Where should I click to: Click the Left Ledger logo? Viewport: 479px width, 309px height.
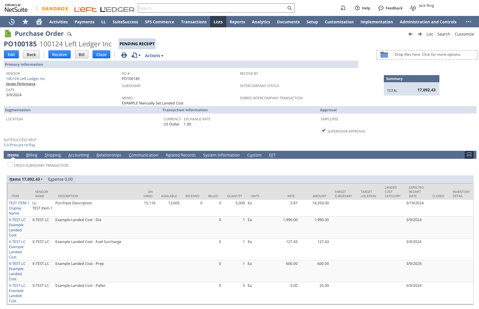pyautogui.click(x=104, y=9)
